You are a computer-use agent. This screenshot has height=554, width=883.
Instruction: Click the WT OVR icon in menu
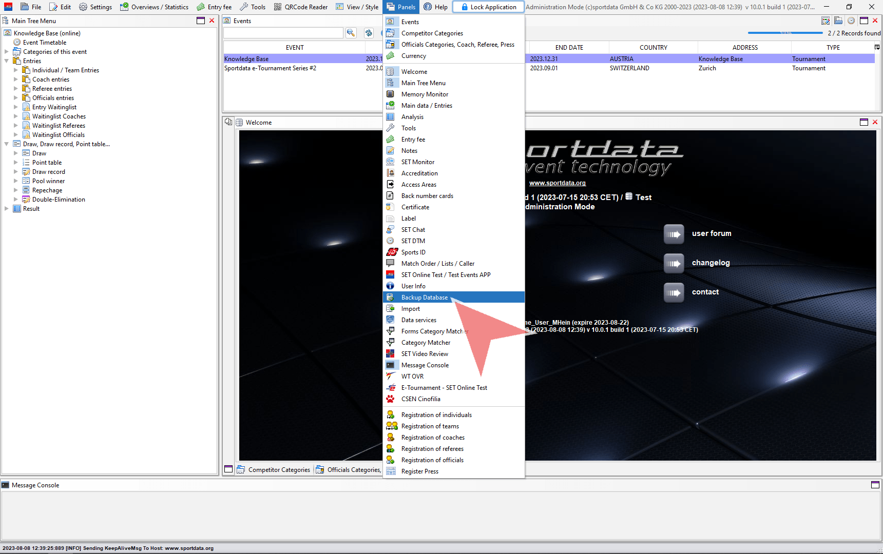coord(391,377)
